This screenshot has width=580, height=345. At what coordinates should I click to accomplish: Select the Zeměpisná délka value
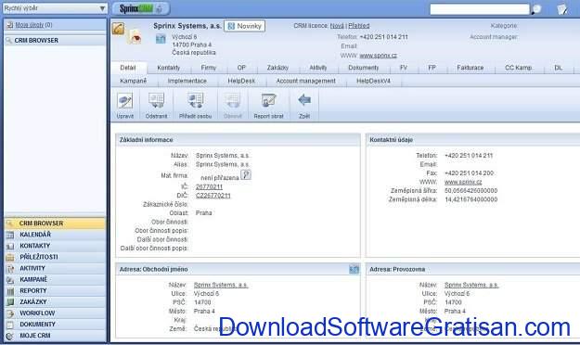point(470,199)
